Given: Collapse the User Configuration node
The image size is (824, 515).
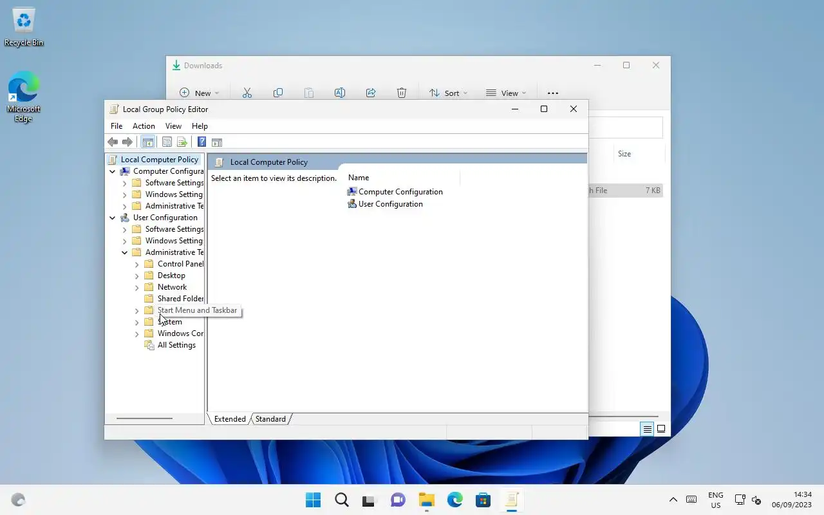Looking at the screenshot, I should (113, 218).
